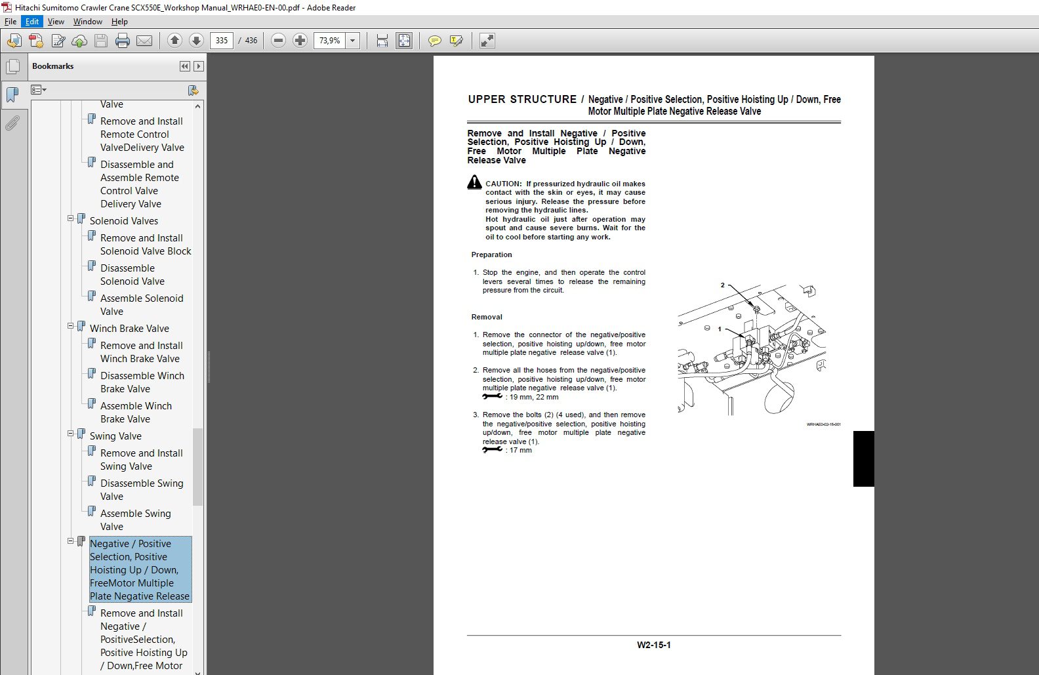This screenshot has height=675, width=1039.
Task: Open the File menu
Action: [10, 22]
